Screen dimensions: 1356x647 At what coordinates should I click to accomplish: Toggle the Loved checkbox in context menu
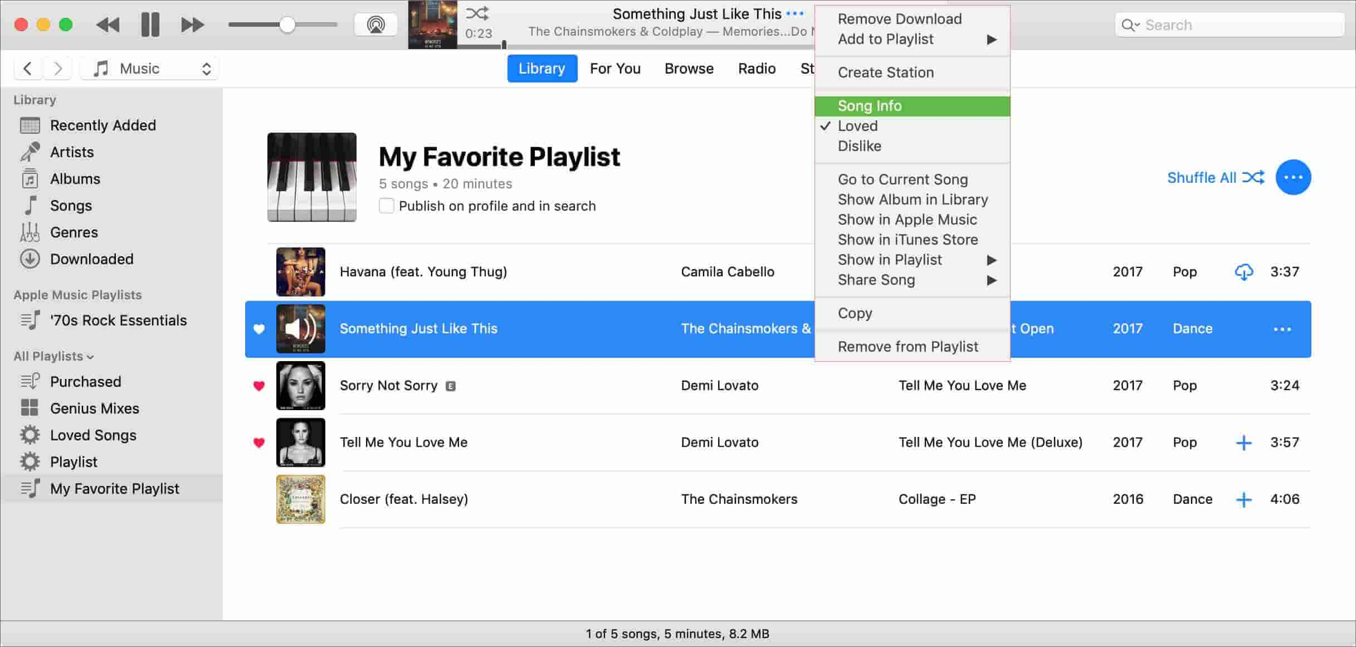[x=858, y=125]
